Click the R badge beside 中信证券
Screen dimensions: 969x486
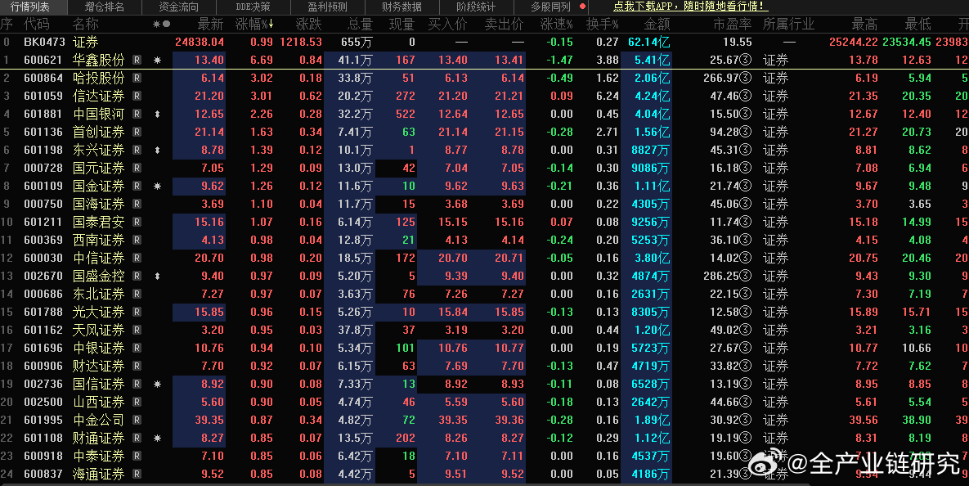pos(137,258)
